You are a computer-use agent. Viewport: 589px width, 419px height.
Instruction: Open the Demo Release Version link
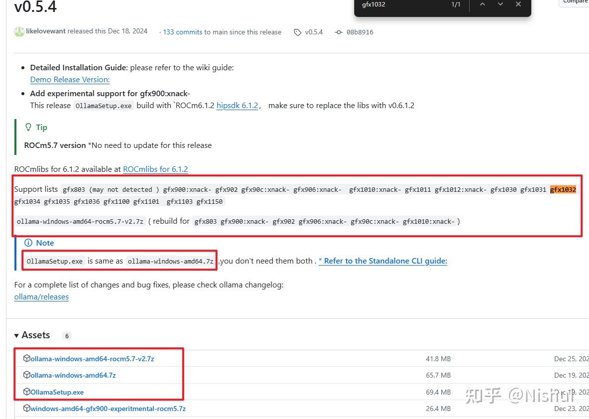coord(69,79)
